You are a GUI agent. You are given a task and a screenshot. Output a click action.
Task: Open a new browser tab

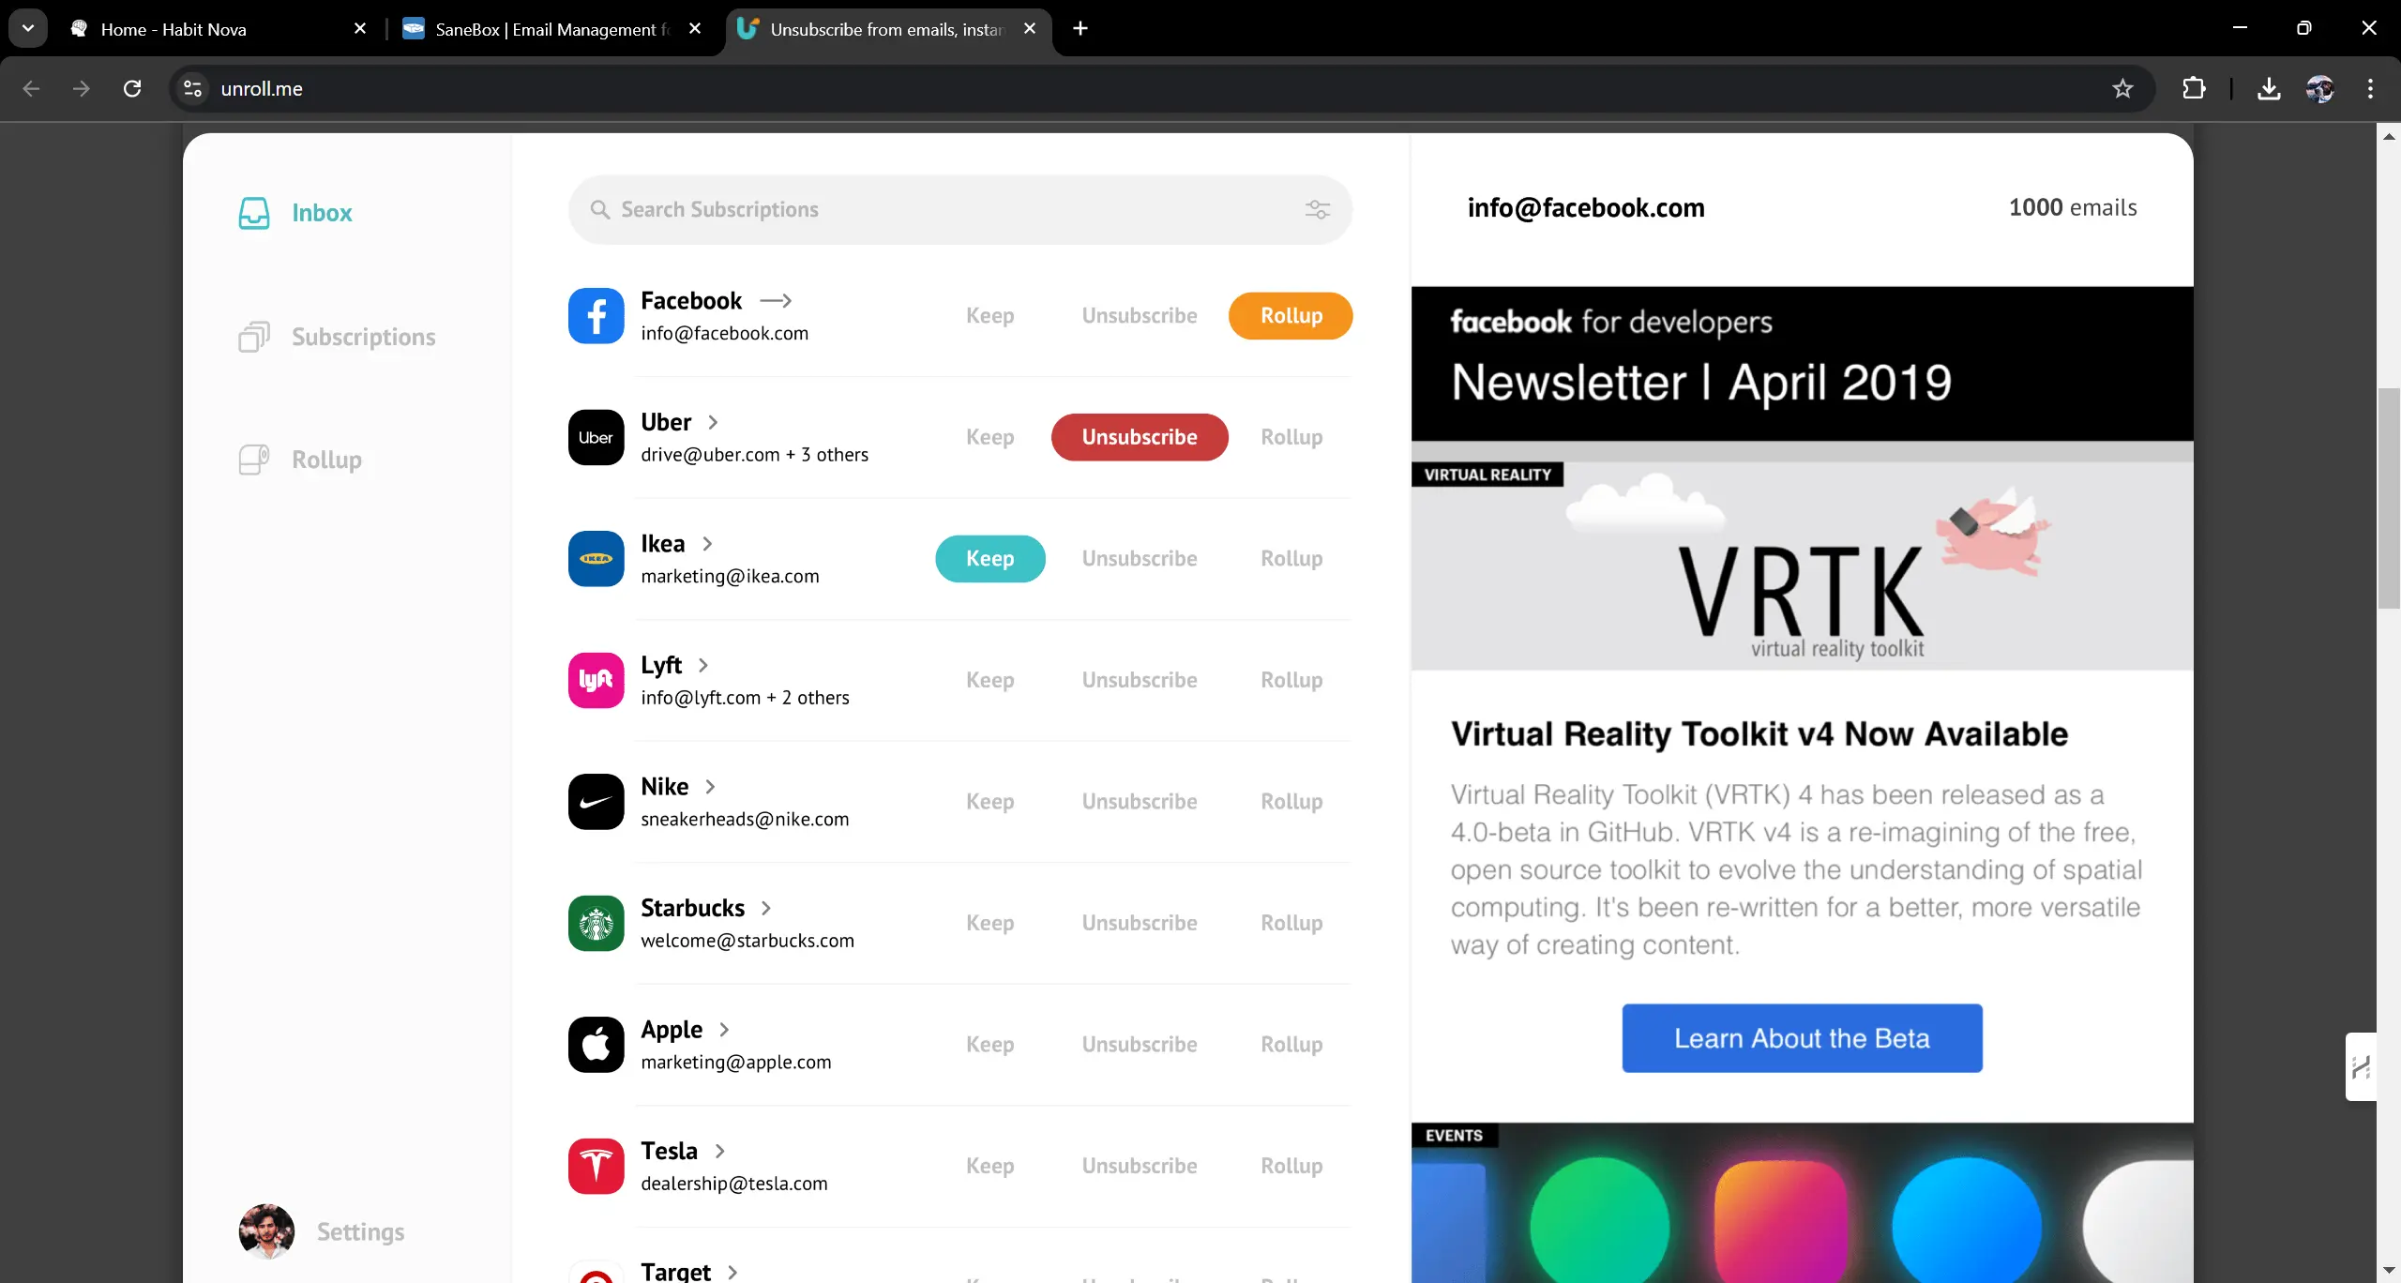[x=1080, y=28]
